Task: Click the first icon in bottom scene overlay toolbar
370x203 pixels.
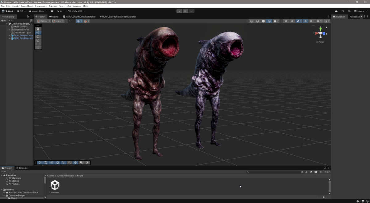Action: pos(40,163)
